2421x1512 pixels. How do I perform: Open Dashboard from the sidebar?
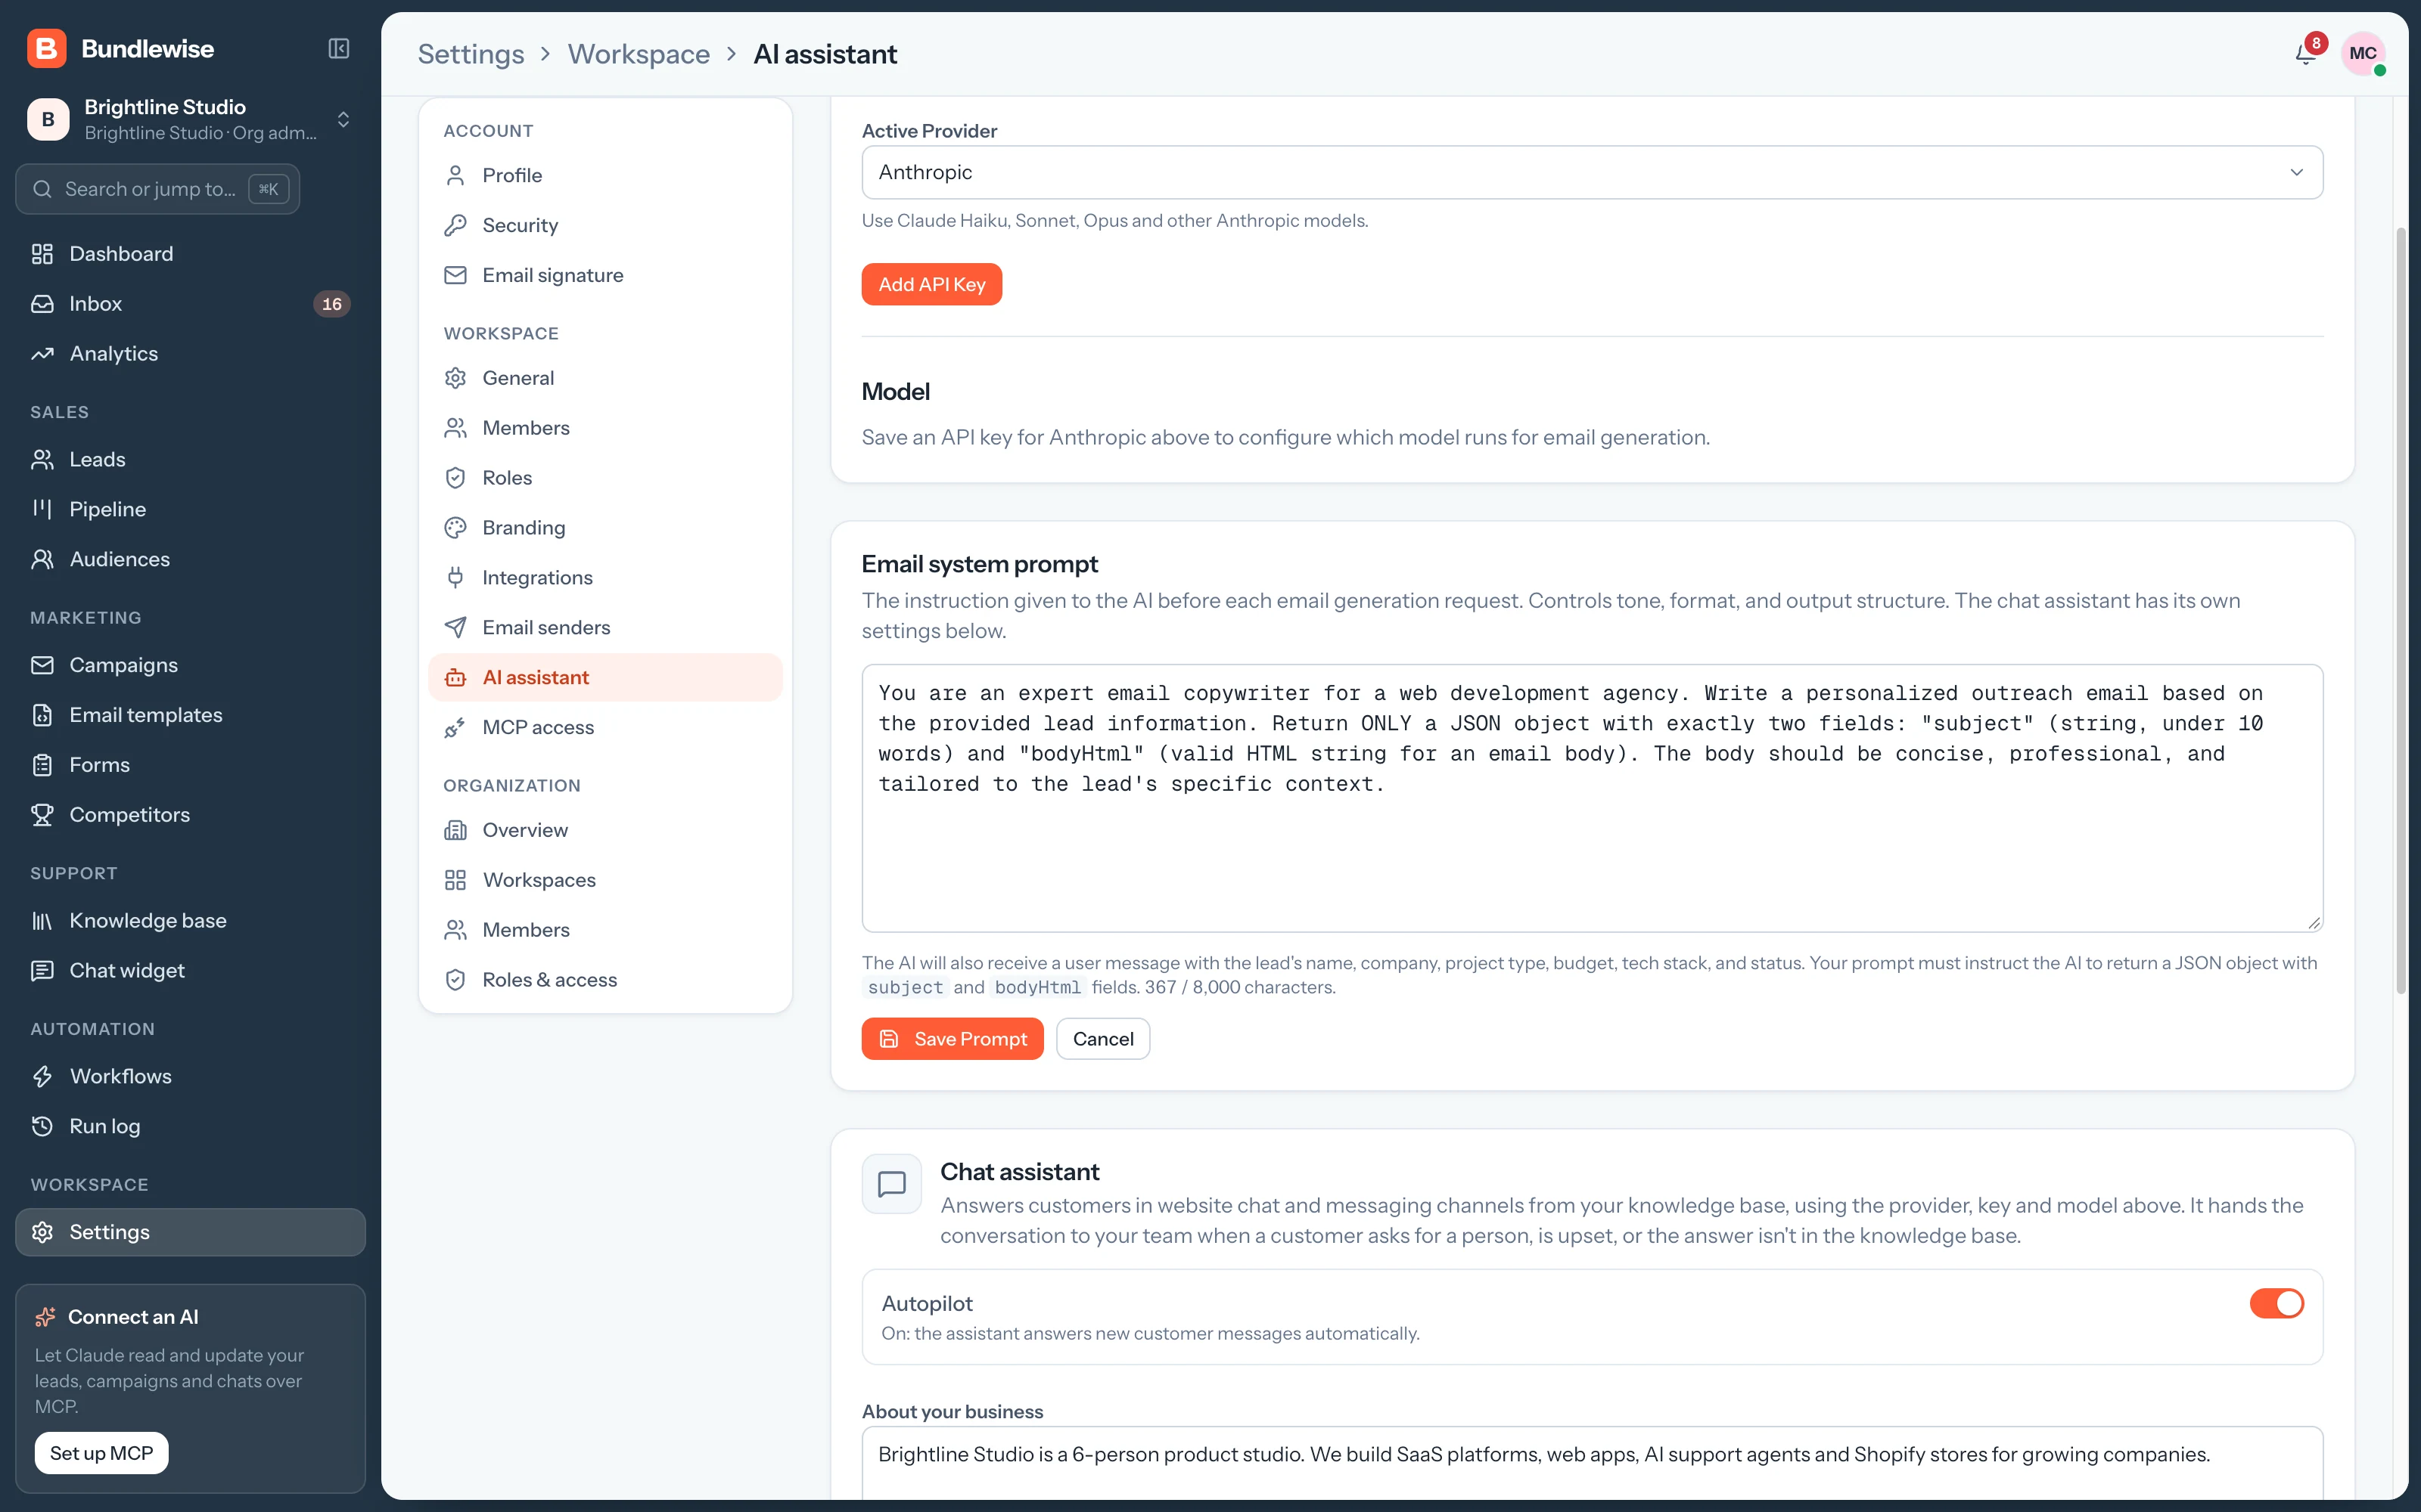(190, 254)
